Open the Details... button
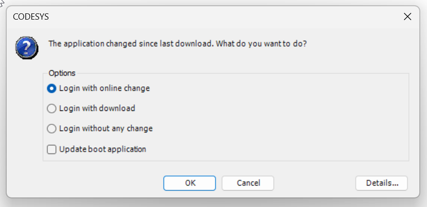427x207 pixels. (381, 183)
